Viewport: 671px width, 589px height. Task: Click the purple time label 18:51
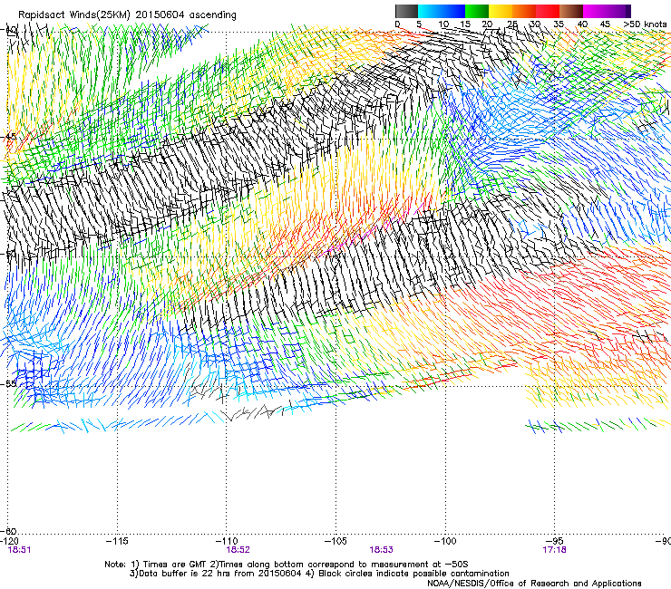[19, 550]
